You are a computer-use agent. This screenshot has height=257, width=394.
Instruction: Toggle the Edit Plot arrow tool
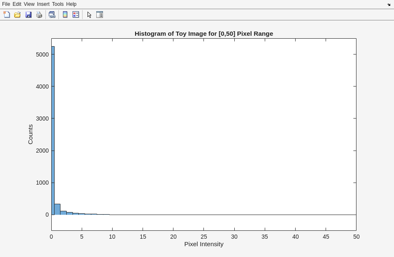tap(89, 15)
